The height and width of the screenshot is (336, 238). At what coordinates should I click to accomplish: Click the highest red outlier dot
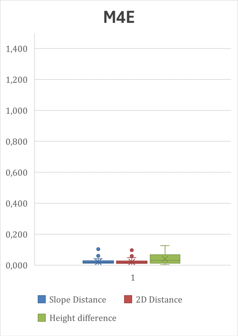132,250
